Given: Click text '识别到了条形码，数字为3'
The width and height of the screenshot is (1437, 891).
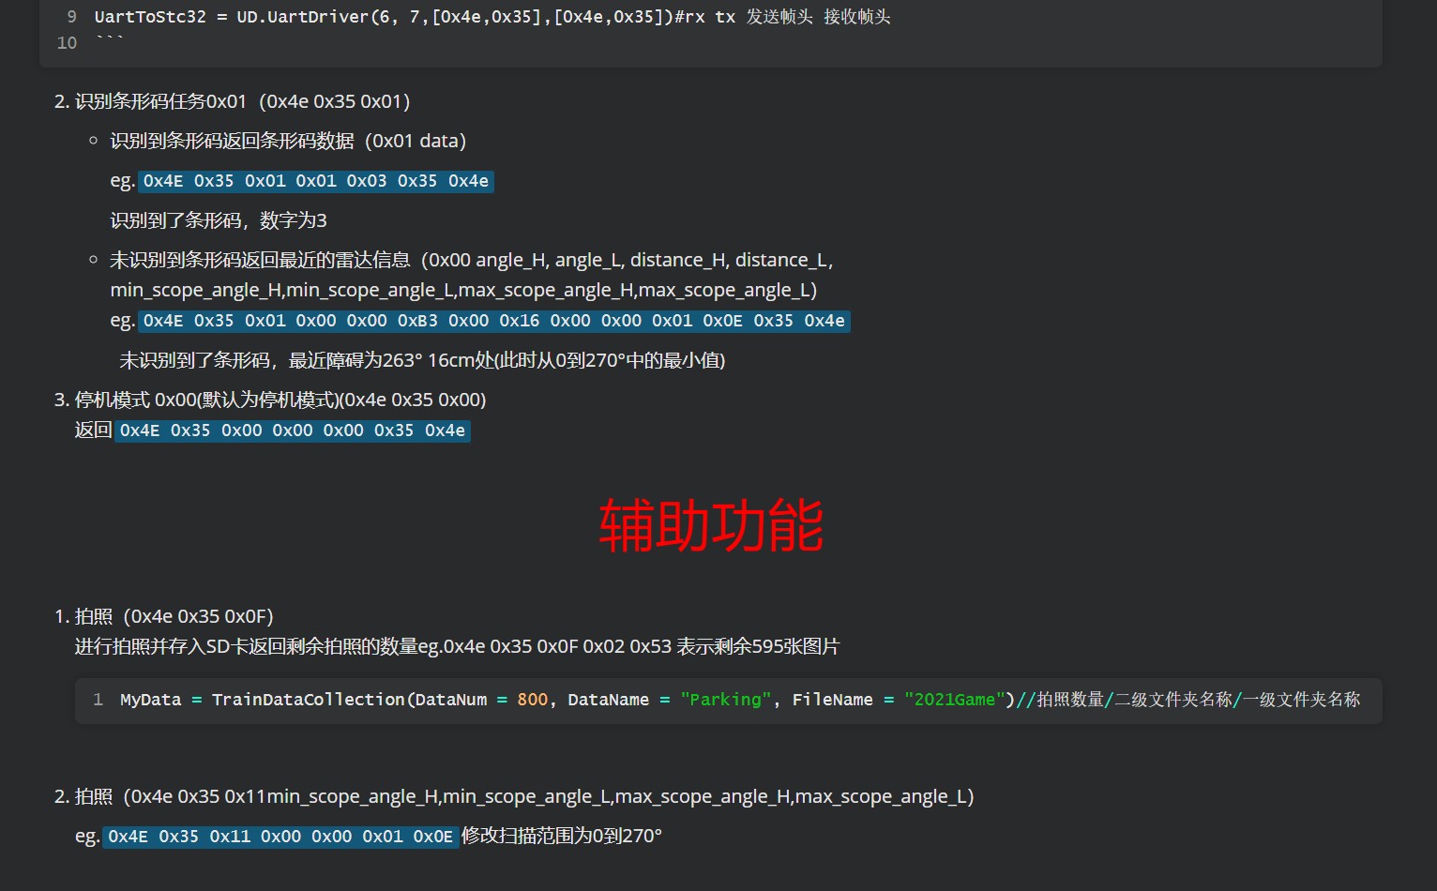Looking at the screenshot, I should tap(219, 220).
